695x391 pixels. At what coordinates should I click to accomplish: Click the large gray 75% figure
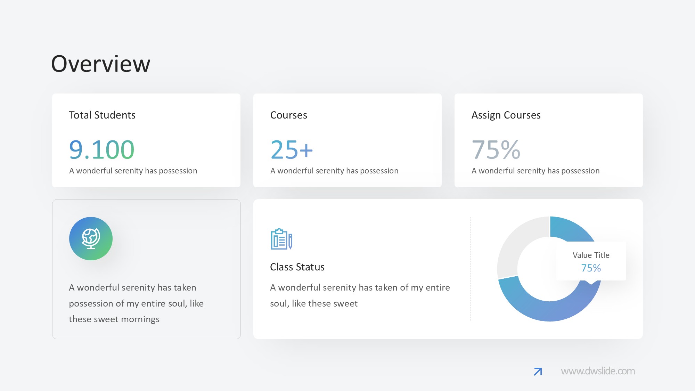(x=496, y=150)
